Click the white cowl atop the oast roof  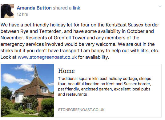(x=36, y=71)
